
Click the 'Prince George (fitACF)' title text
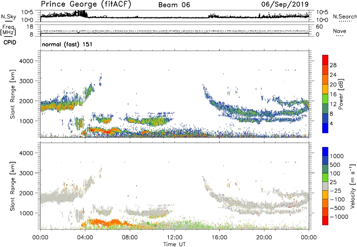(x=86, y=4)
